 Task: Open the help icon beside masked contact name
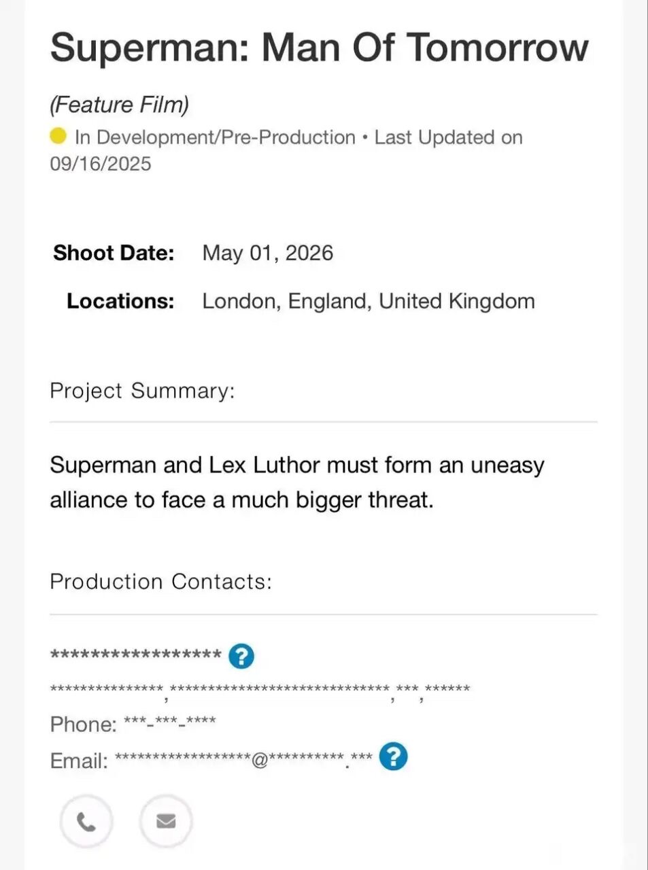point(241,656)
